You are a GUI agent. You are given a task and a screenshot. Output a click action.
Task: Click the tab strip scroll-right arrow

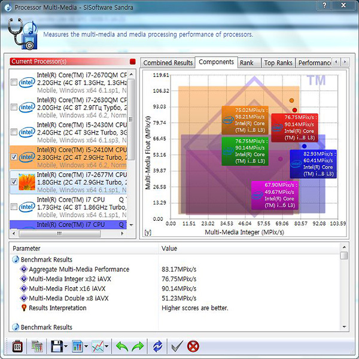tap(345, 62)
